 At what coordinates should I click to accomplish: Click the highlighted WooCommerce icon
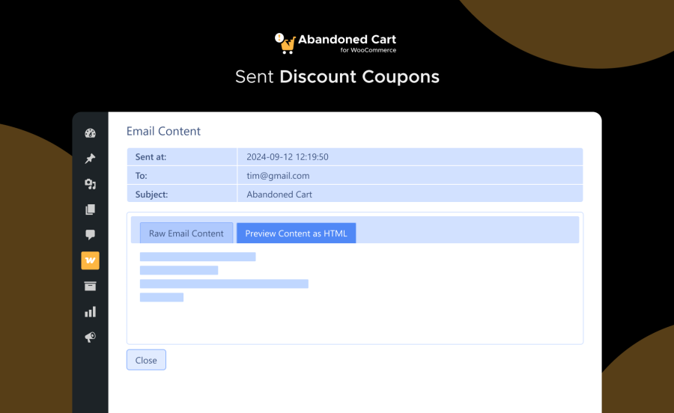pyautogui.click(x=90, y=260)
